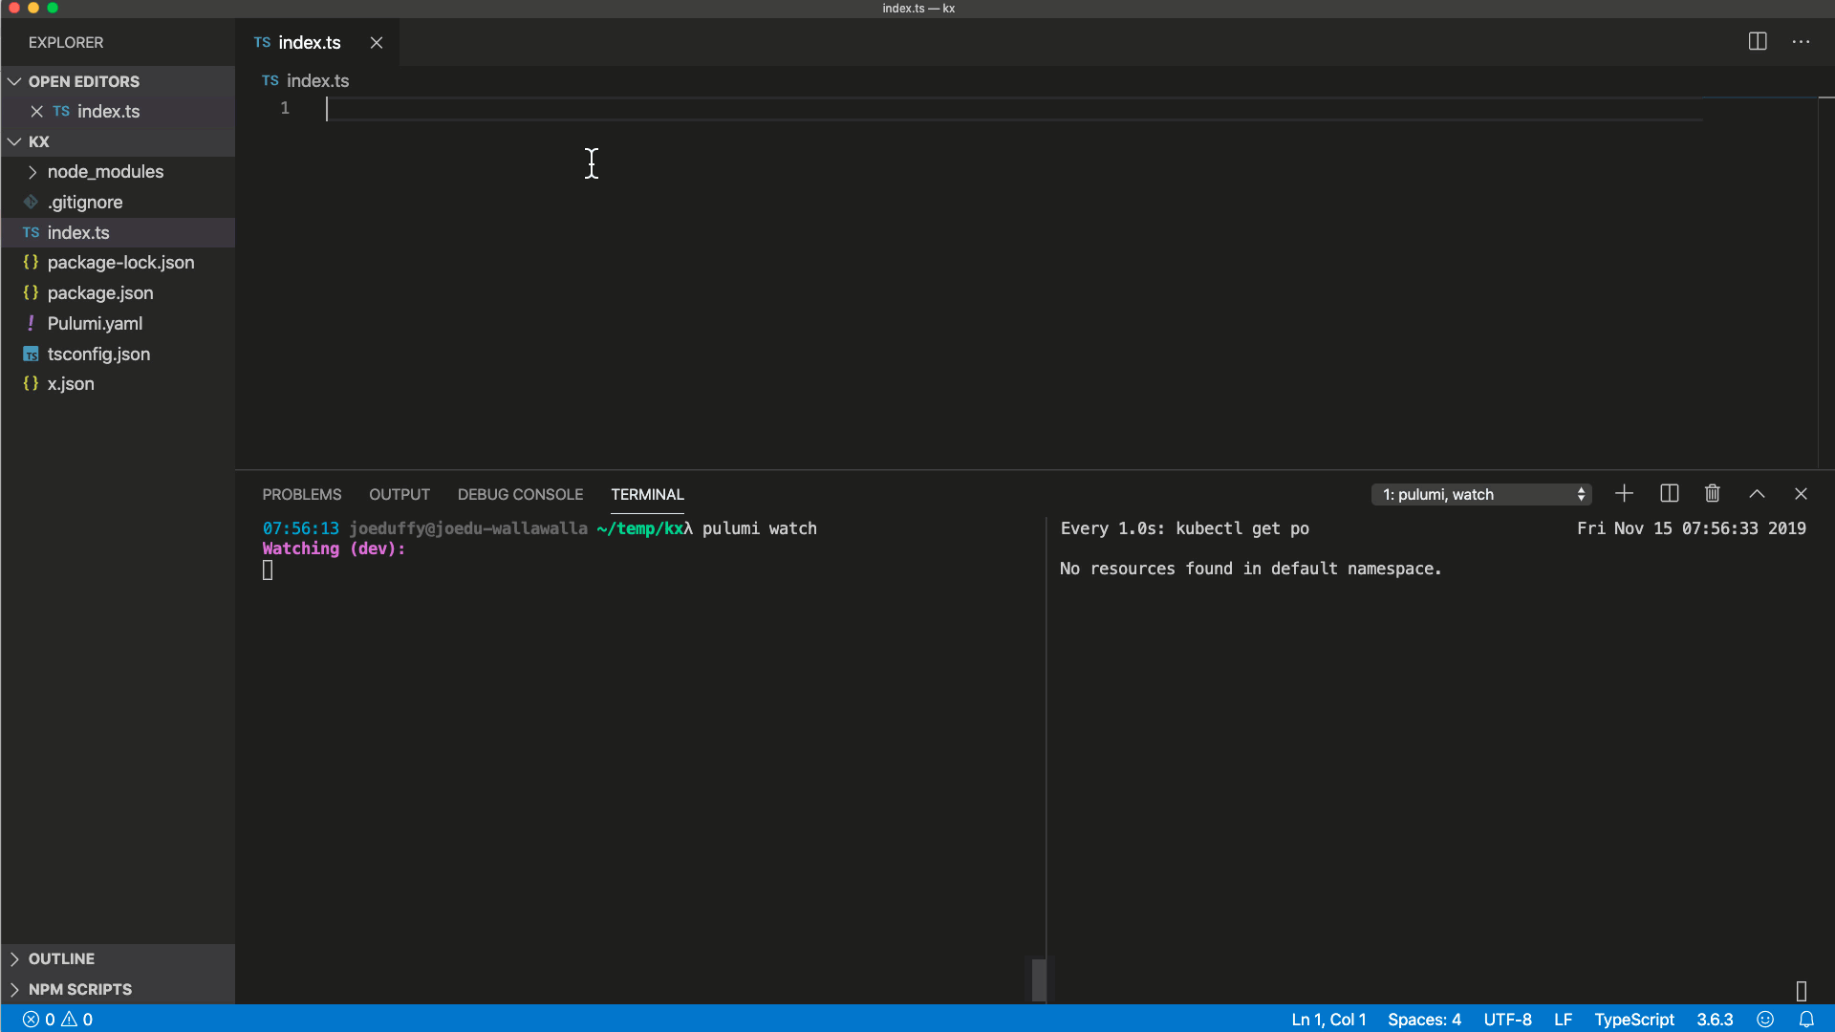Open Pulumi.yaml in the explorer
Image resolution: width=1835 pixels, height=1032 pixels.
coord(95,324)
